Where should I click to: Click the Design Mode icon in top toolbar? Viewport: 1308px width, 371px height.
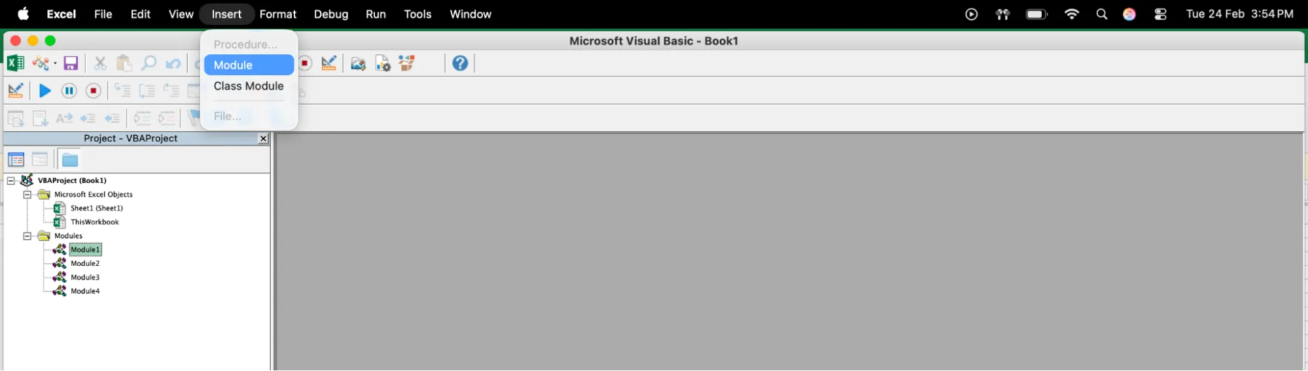click(x=329, y=63)
